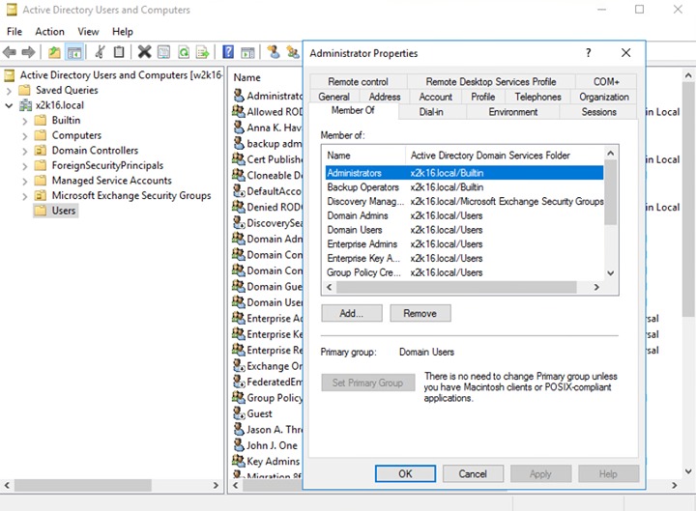Click the group list scroll down arrow
Image resolution: width=696 pixels, height=511 pixels.
click(x=610, y=273)
